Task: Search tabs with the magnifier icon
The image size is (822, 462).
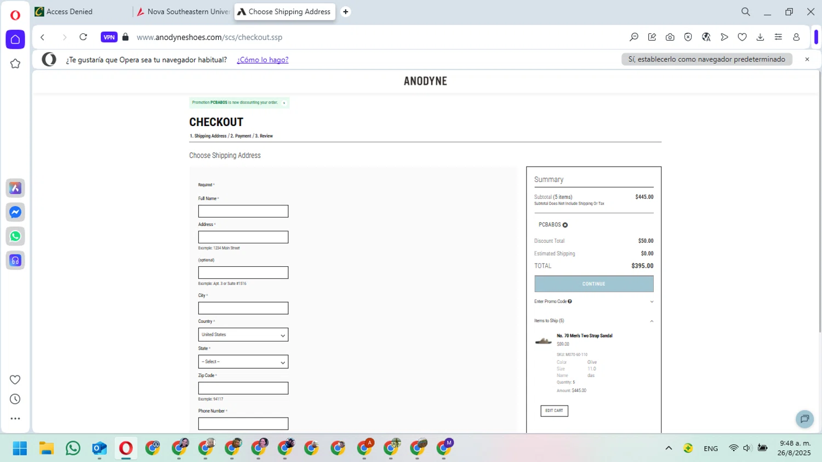Action: pos(746,12)
